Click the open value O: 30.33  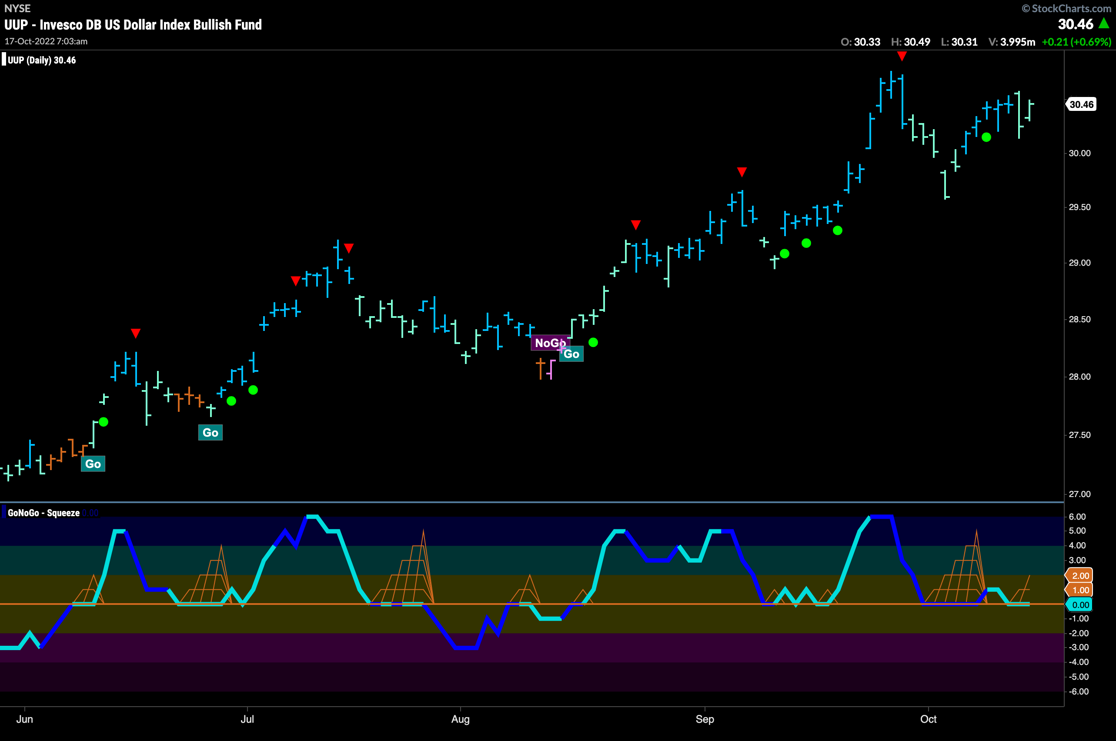click(x=860, y=42)
